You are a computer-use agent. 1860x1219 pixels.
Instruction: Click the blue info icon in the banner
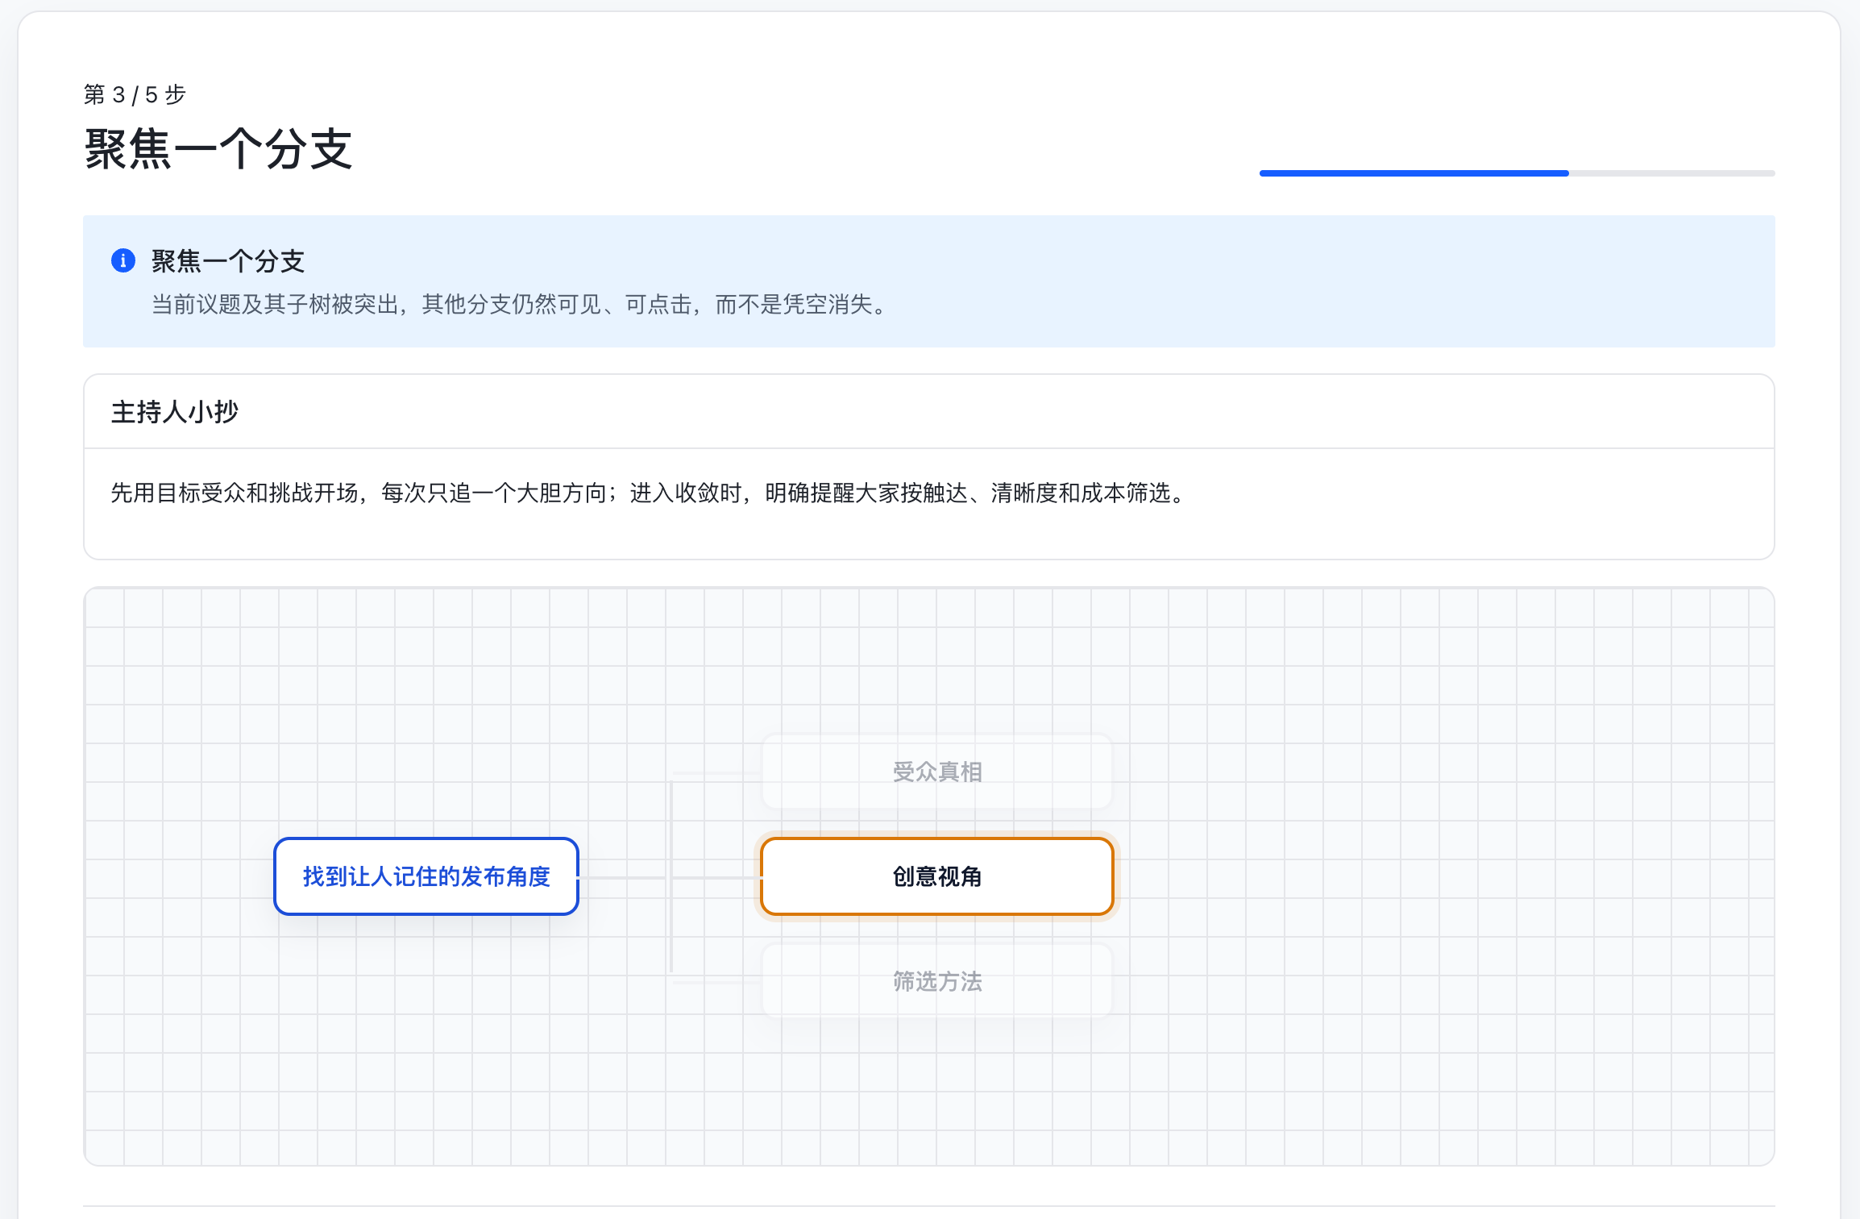122,260
